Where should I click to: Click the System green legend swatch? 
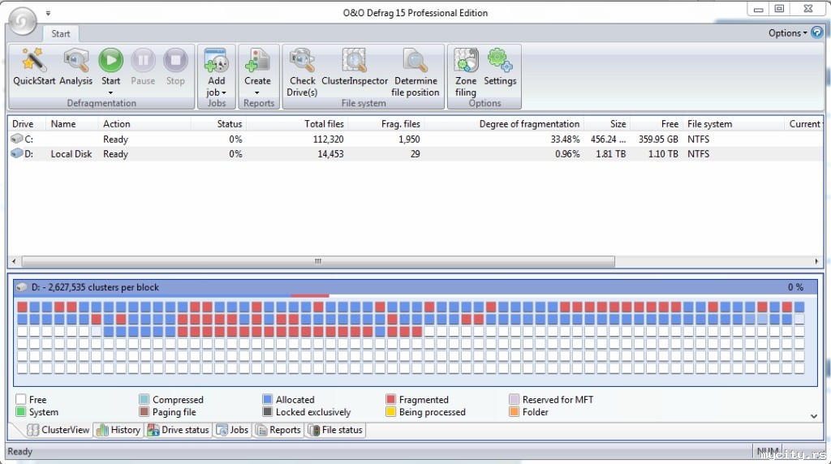pos(20,411)
